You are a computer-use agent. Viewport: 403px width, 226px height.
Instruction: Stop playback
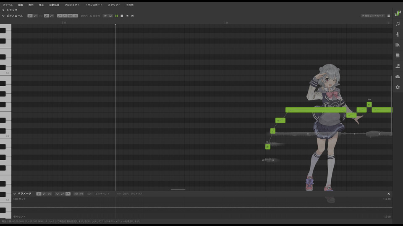(122, 16)
